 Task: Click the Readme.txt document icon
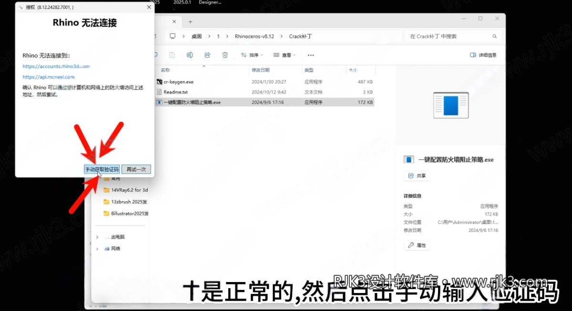click(160, 92)
